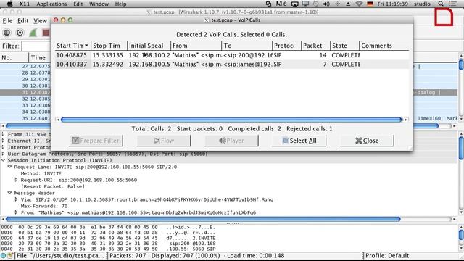The width and height of the screenshot is (464, 261).
Task: Open the Apple menu
Action: tap(9, 4)
